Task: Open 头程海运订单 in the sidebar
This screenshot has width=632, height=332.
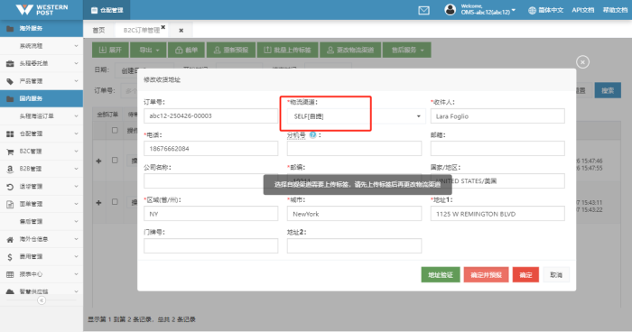Action: (42, 116)
